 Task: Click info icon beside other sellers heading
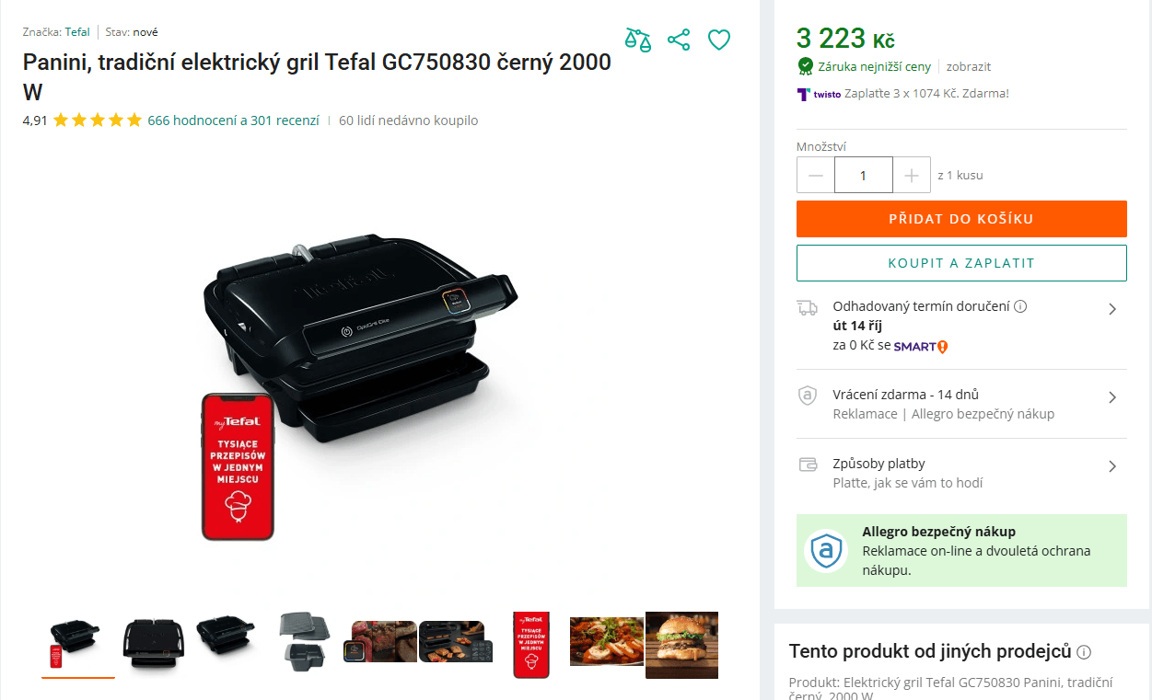tap(1084, 652)
